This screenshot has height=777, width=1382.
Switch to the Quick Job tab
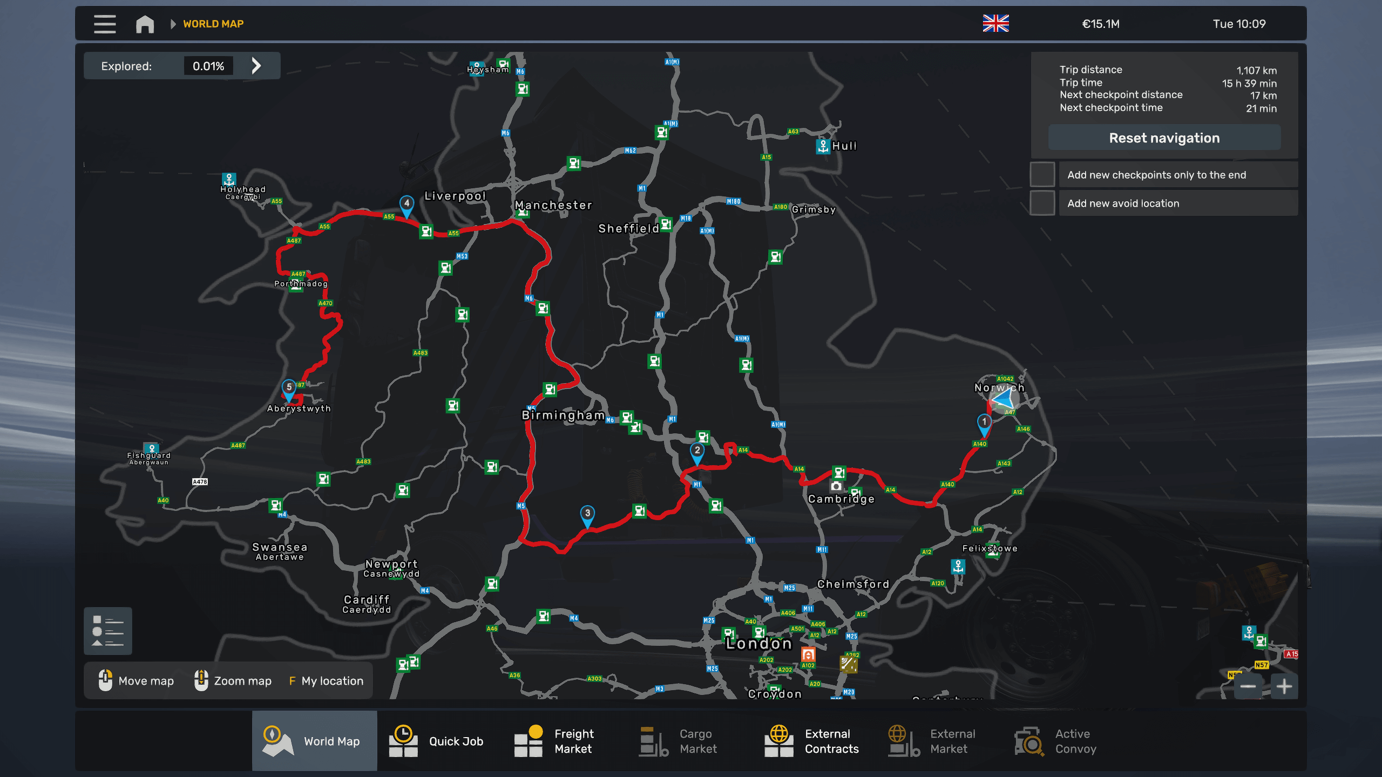pos(437,741)
